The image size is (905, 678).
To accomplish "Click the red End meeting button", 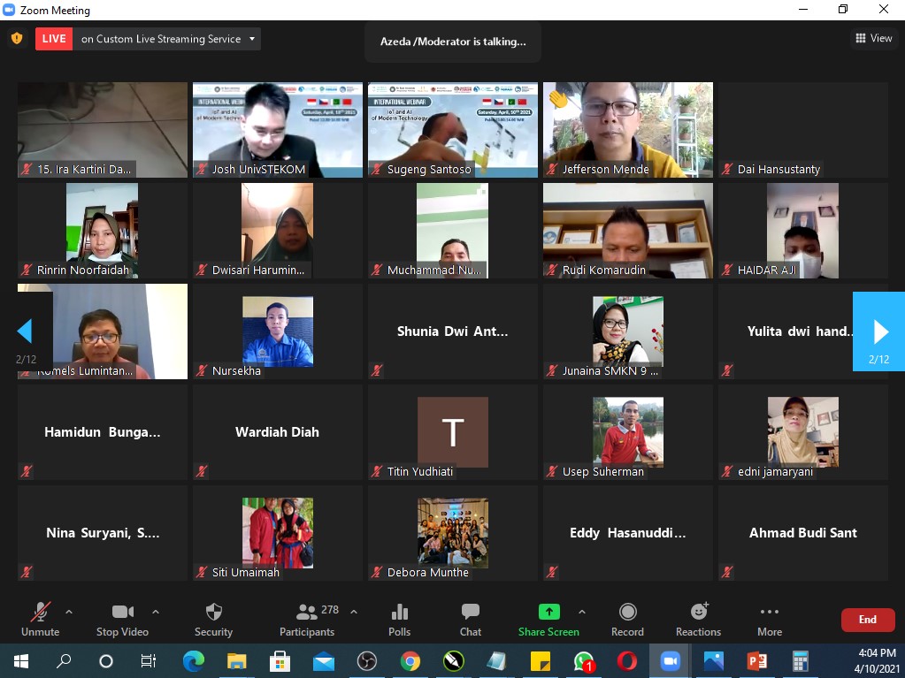I will 868,620.
